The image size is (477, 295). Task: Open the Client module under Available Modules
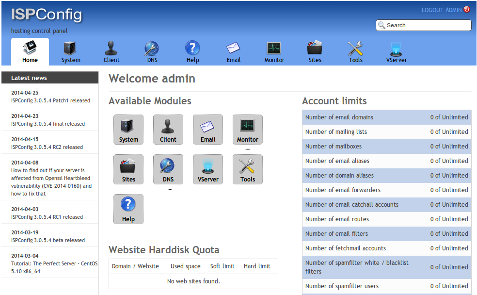[168, 130]
